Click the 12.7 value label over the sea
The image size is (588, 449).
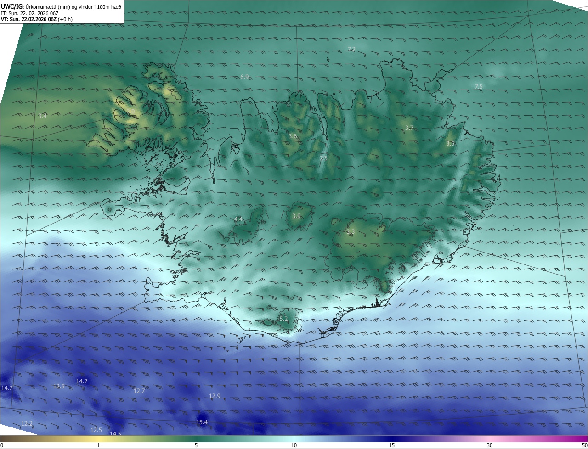click(x=139, y=391)
